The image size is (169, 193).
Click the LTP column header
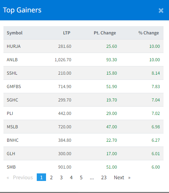click(67, 33)
